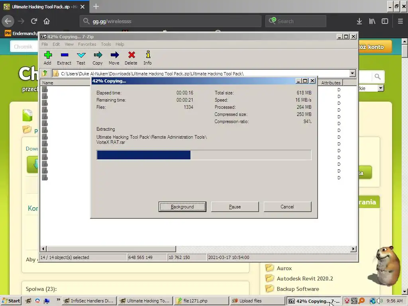Click the Endermanch bookmark

(21, 33)
